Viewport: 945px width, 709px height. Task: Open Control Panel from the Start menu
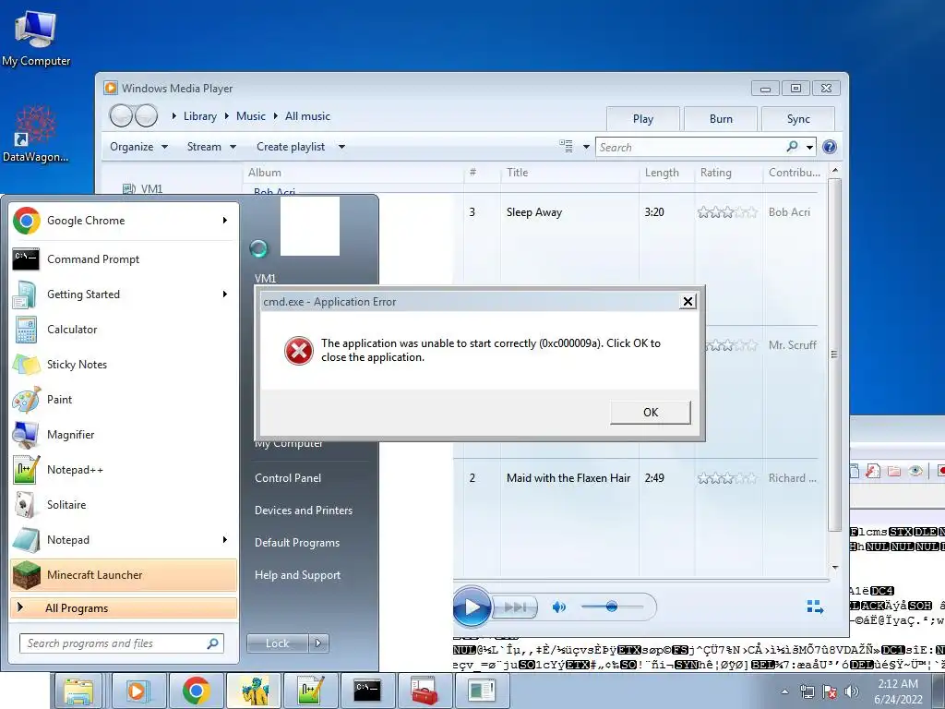pyautogui.click(x=288, y=478)
